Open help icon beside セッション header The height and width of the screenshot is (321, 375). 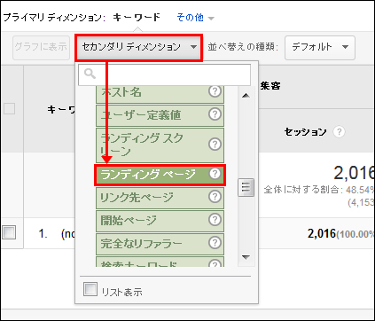(x=339, y=131)
